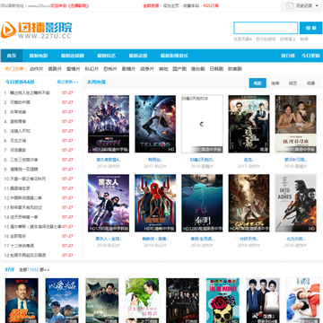Select the 恐怖片 category

[x=110, y=69]
